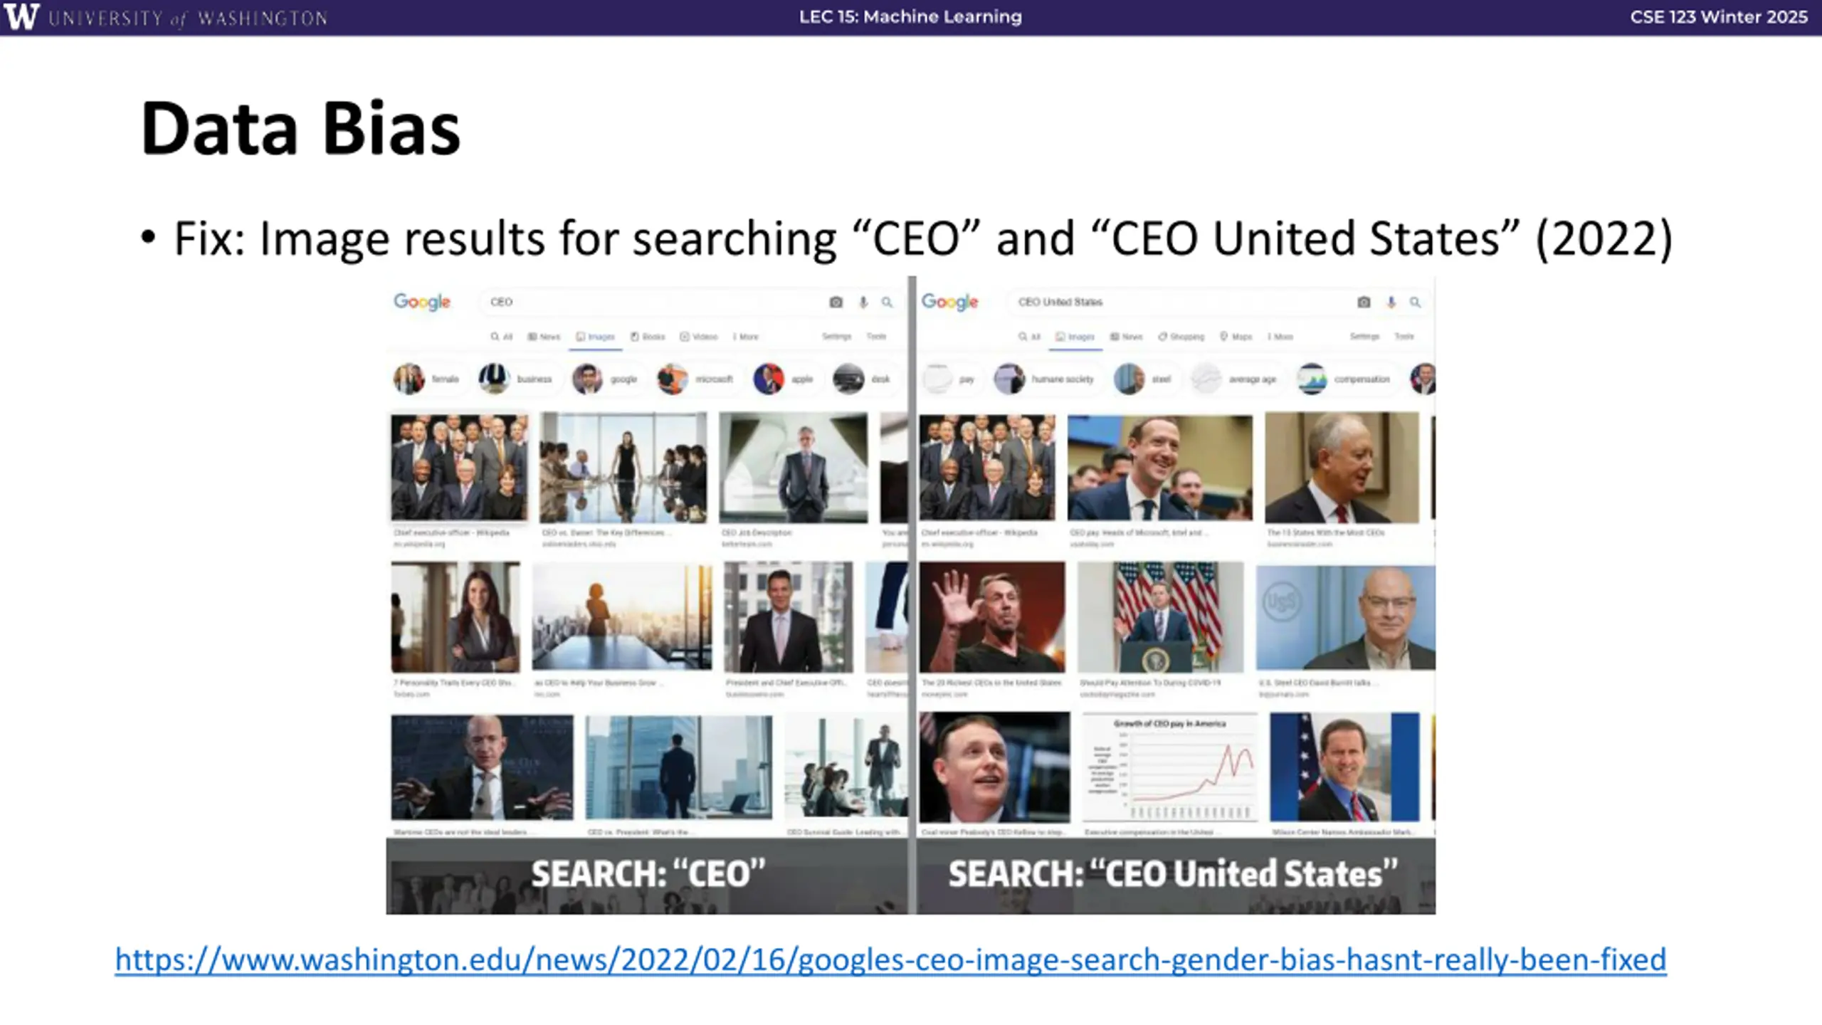The height and width of the screenshot is (1025, 1822).
Task: Click the Google logo in the left search panel
Action: (x=422, y=303)
